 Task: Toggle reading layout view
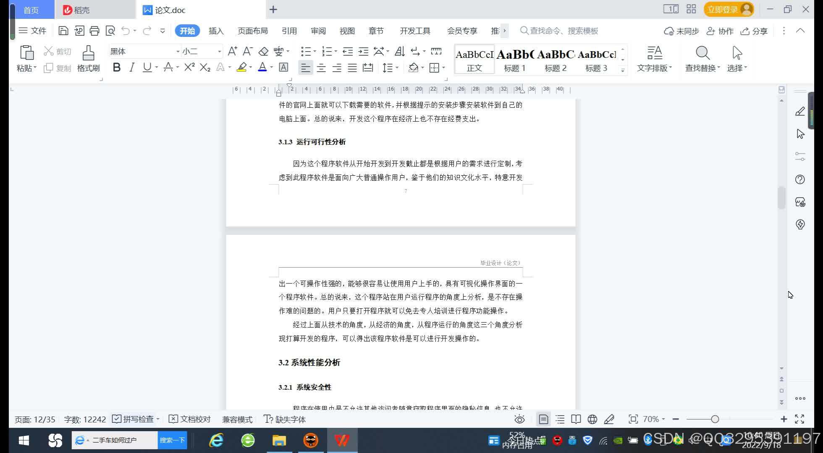tap(576, 419)
